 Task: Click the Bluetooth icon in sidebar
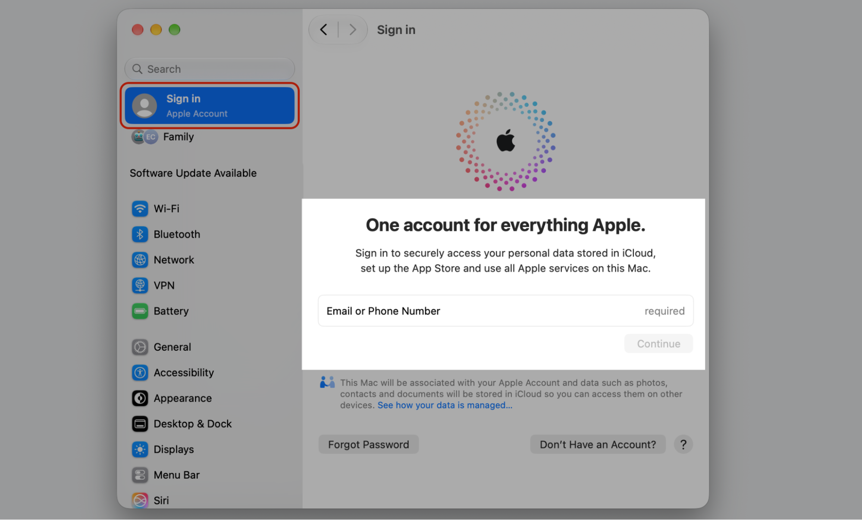click(140, 234)
